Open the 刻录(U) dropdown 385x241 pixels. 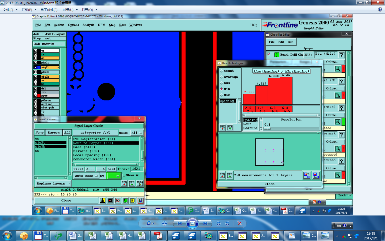click(70, 10)
